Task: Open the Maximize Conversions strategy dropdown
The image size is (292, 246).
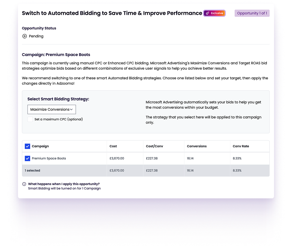Action: pyautogui.click(x=51, y=109)
